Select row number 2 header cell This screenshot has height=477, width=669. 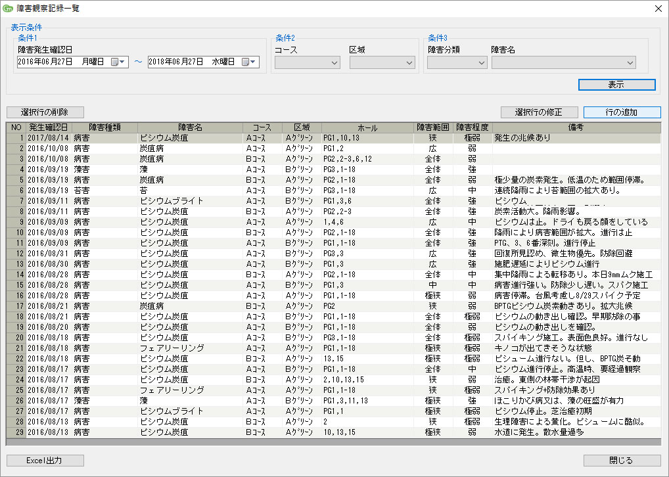[x=16, y=148]
